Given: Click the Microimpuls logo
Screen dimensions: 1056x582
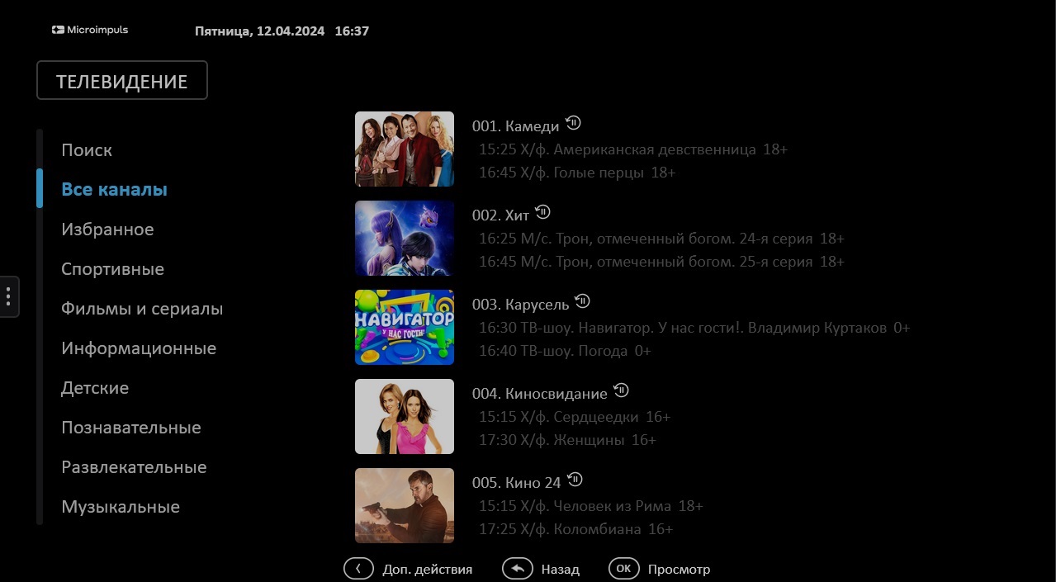Looking at the screenshot, I should coord(90,31).
